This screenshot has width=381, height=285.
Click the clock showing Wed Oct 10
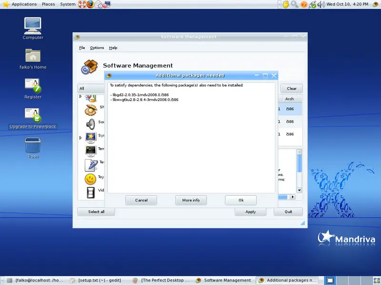point(347,4)
